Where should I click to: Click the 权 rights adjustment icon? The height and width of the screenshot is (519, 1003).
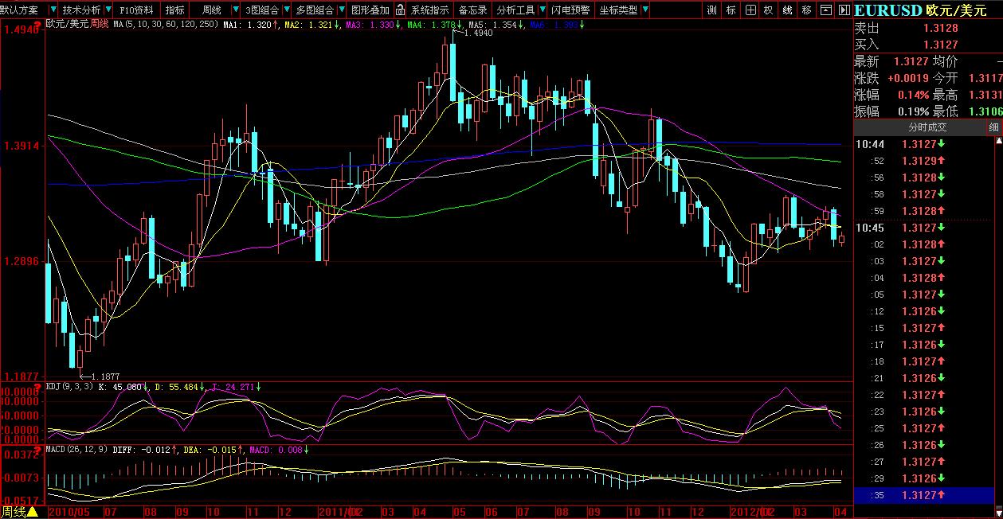coord(768,10)
